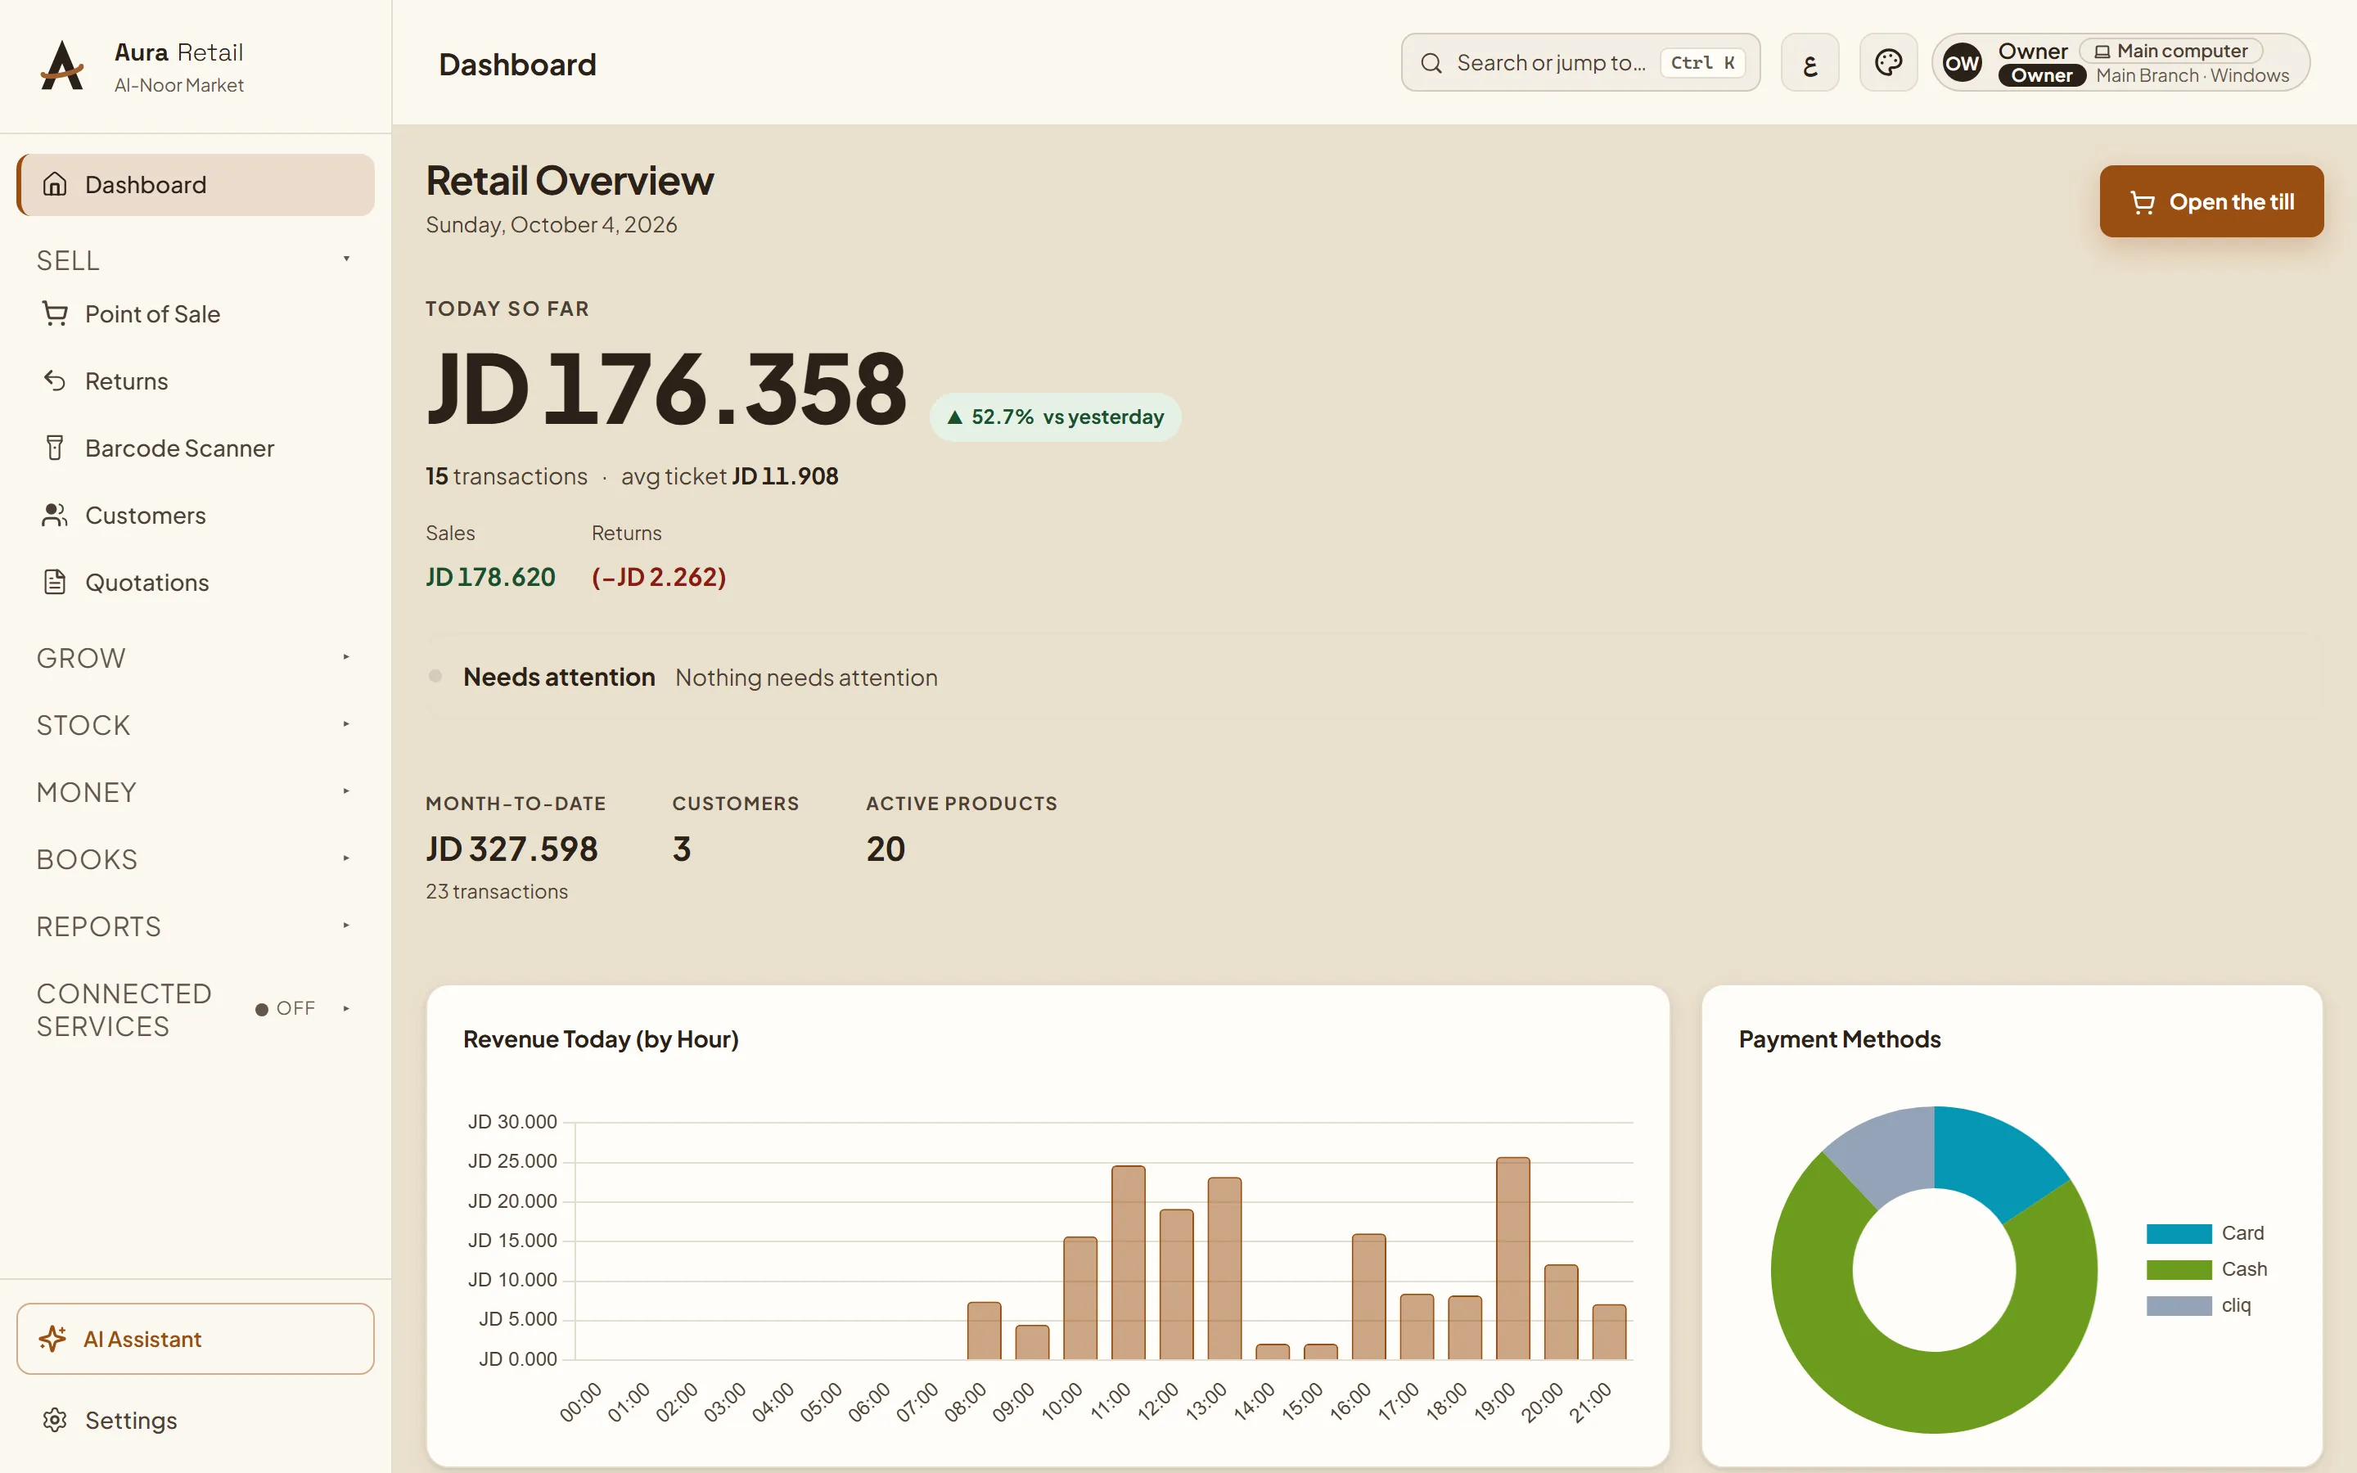Click the black Owner role pill
Image resolution: width=2357 pixels, height=1473 pixels.
coord(2041,76)
